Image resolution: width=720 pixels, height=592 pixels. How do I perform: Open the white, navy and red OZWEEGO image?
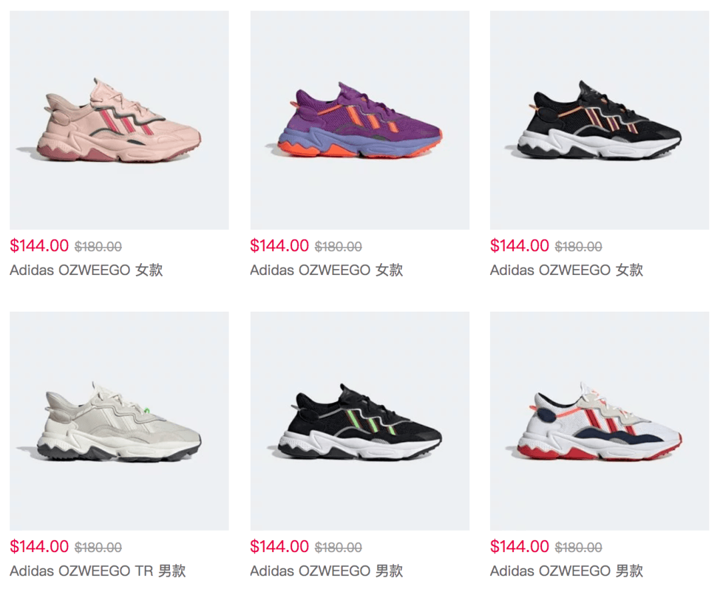click(x=599, y=421)
